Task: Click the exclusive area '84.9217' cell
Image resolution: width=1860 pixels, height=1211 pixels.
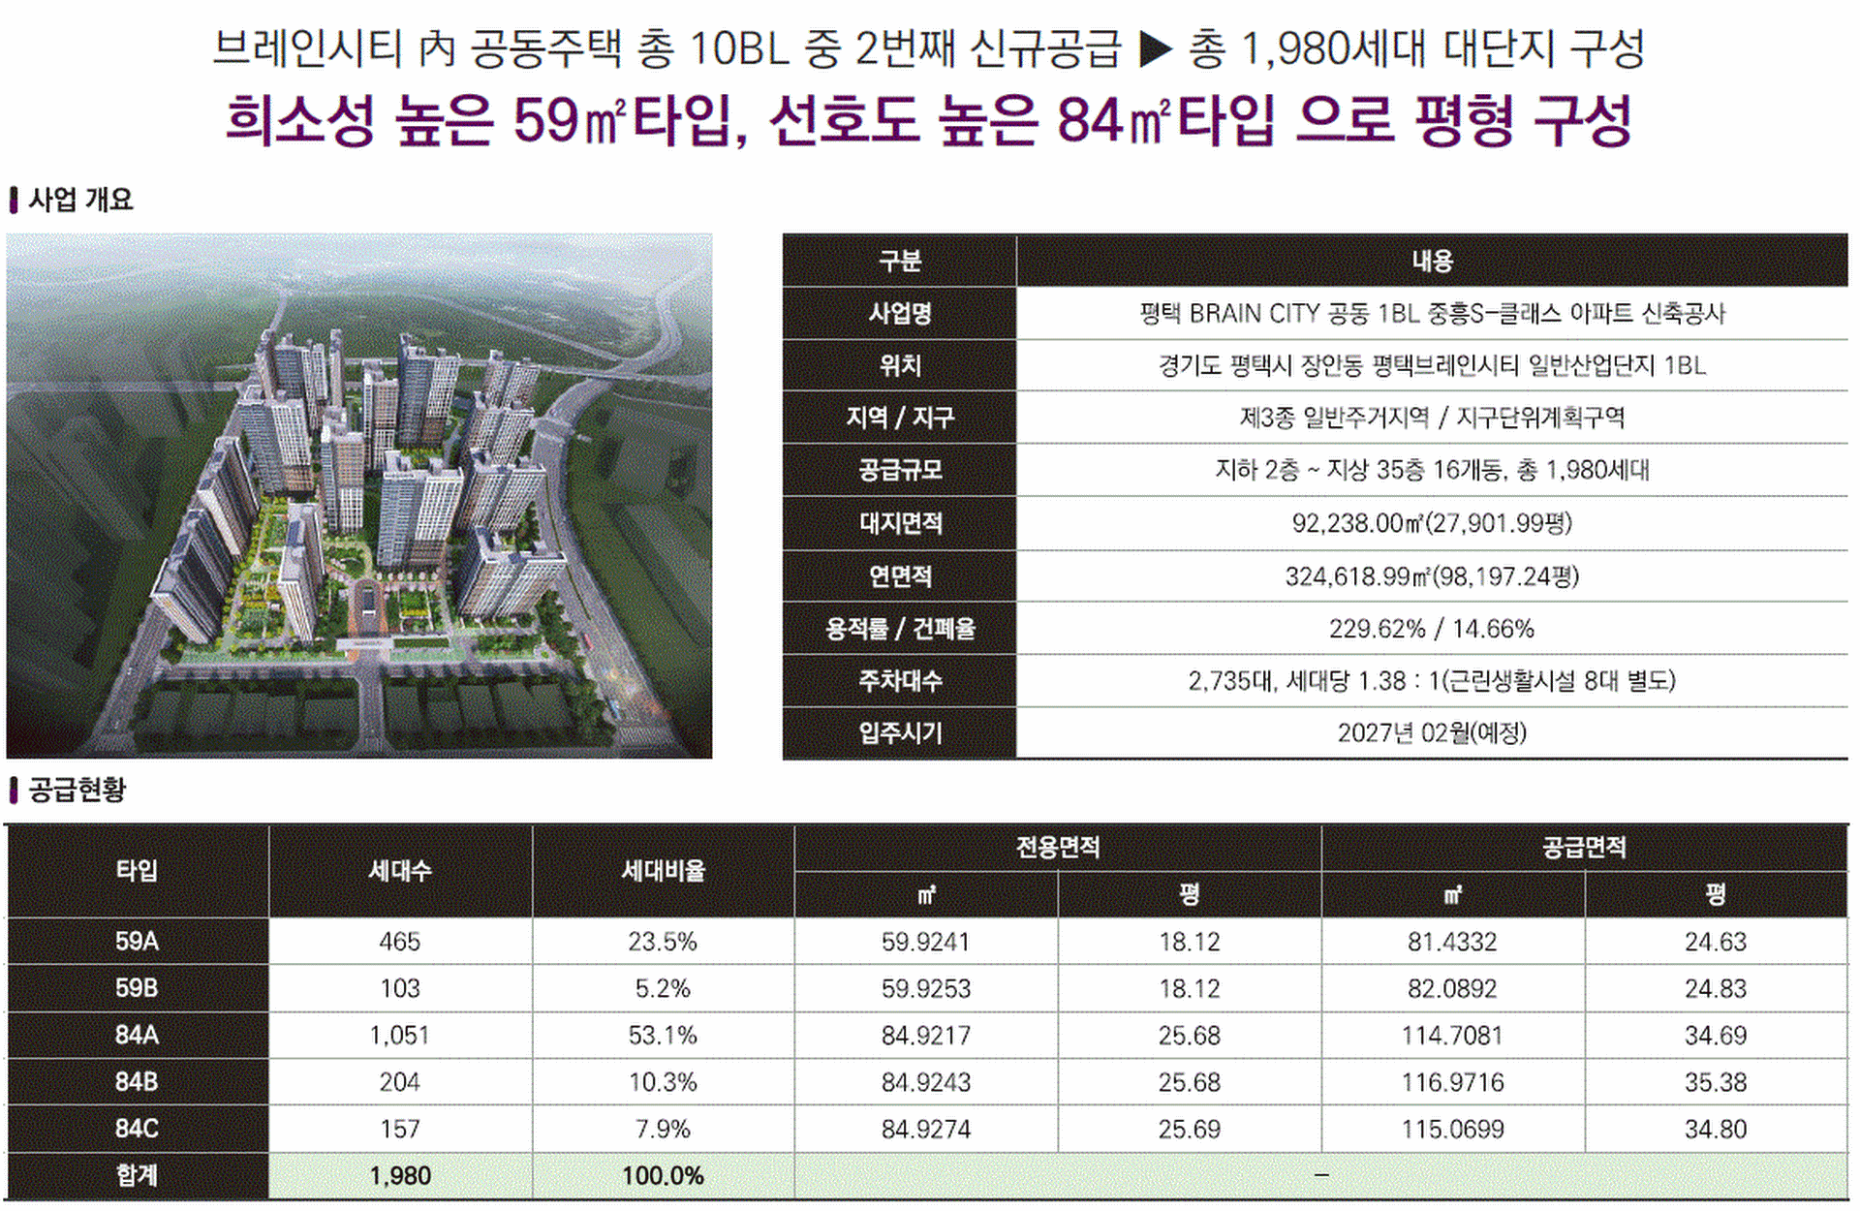Action: (x=926, y=1036)
